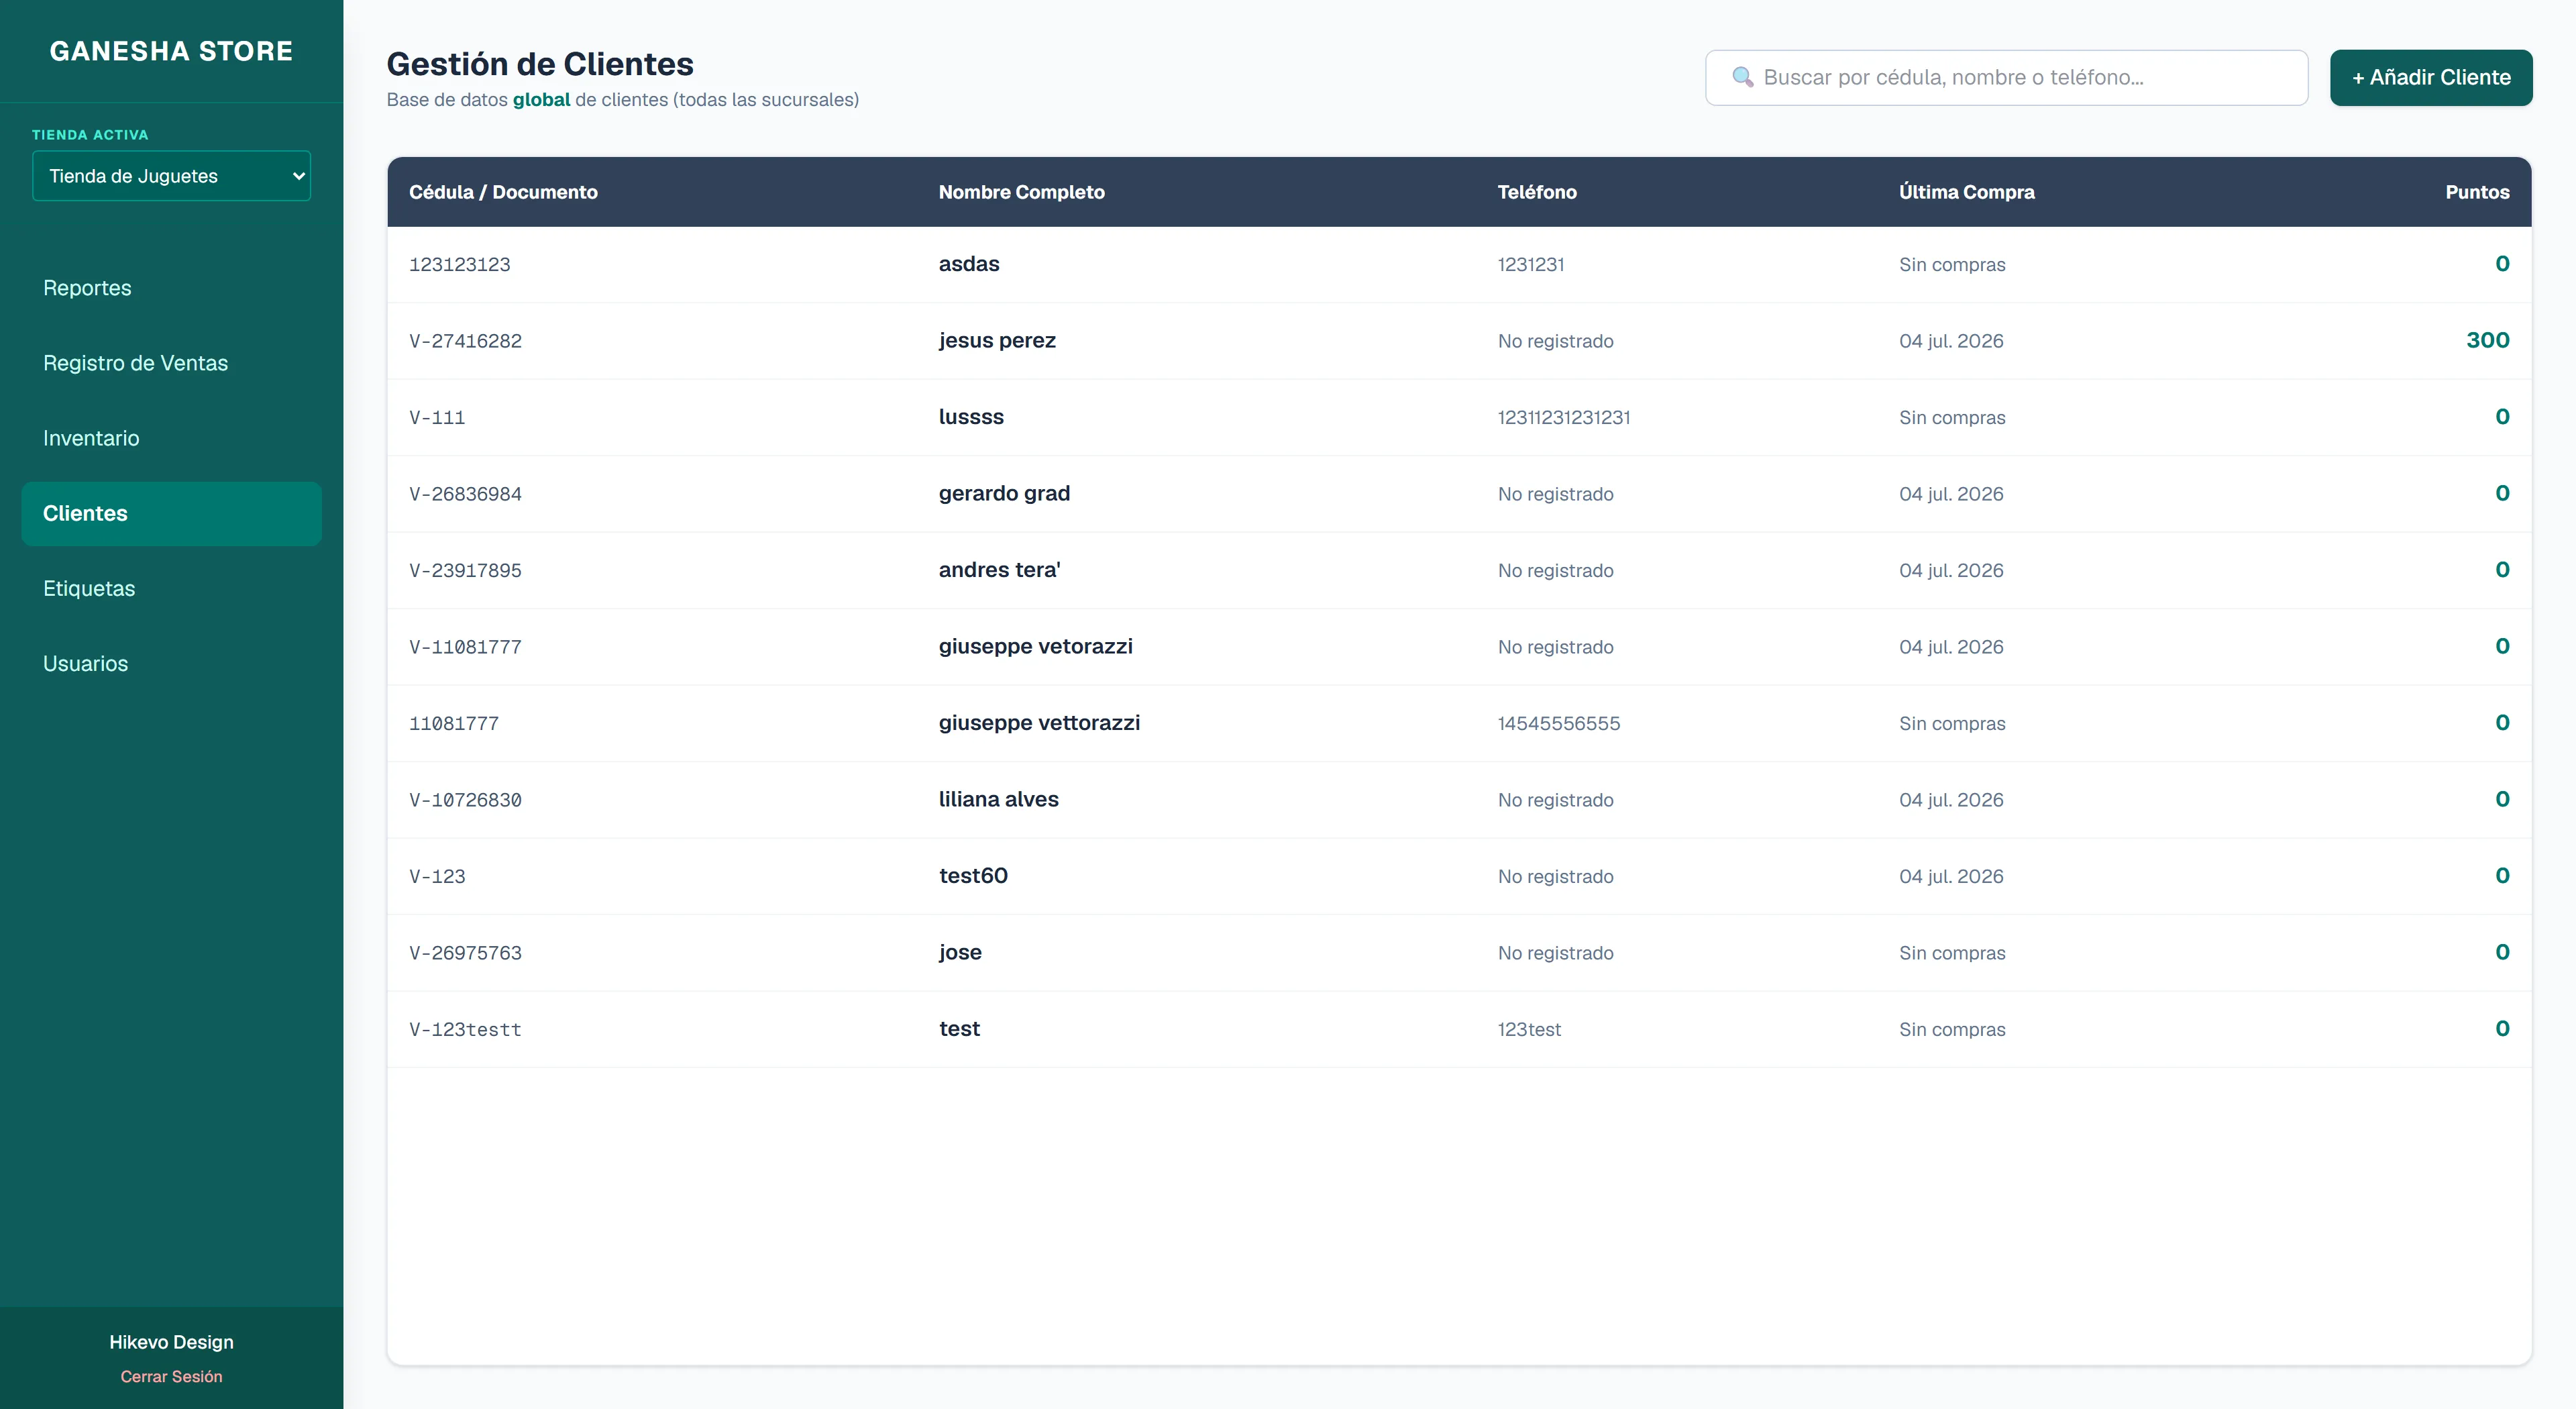
Task: Click jesus perez's last purchase date
Action: (1951, 341)
